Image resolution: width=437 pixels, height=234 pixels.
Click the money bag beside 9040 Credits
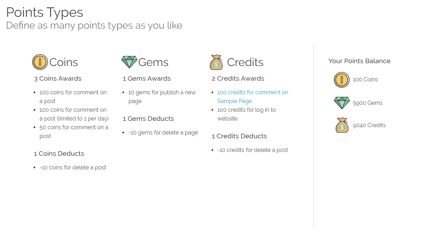(342, 125)
